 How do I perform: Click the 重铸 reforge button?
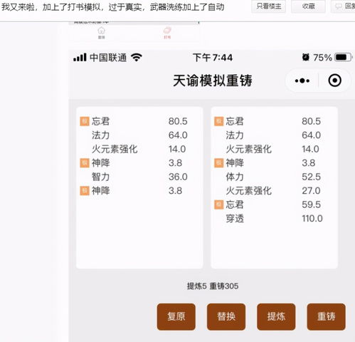tap(327, 316)
